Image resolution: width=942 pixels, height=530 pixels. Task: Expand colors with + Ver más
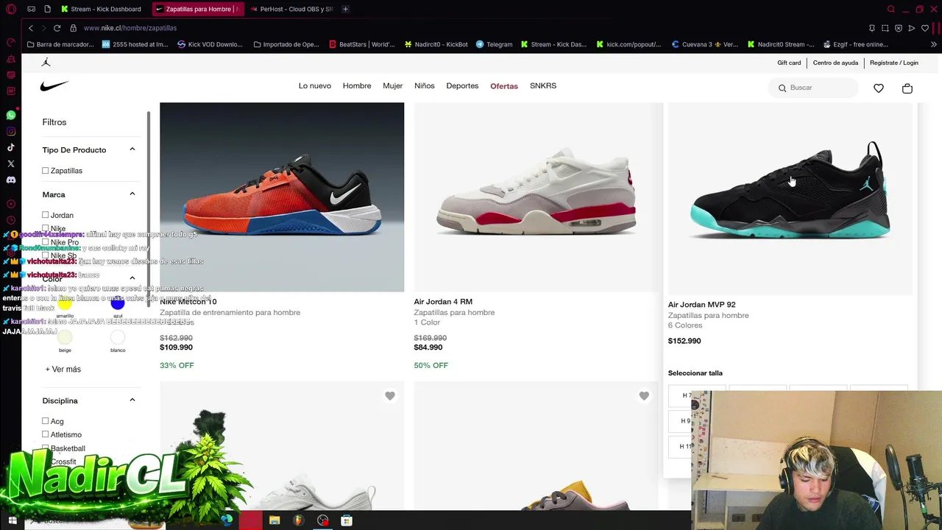[x=63, y=369]
